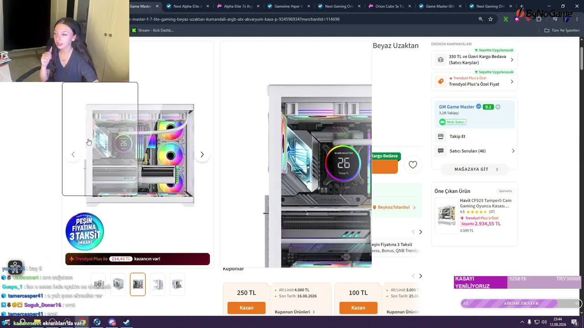The image size is (584, 328).
Task: Expand Satıcı Soruları (46) section
Action: (513, 151)
